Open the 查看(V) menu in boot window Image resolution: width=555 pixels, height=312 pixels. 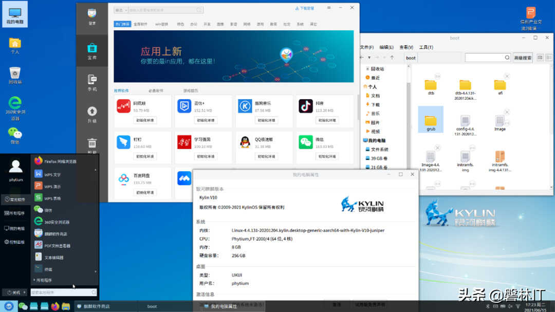tap(406, 47)
